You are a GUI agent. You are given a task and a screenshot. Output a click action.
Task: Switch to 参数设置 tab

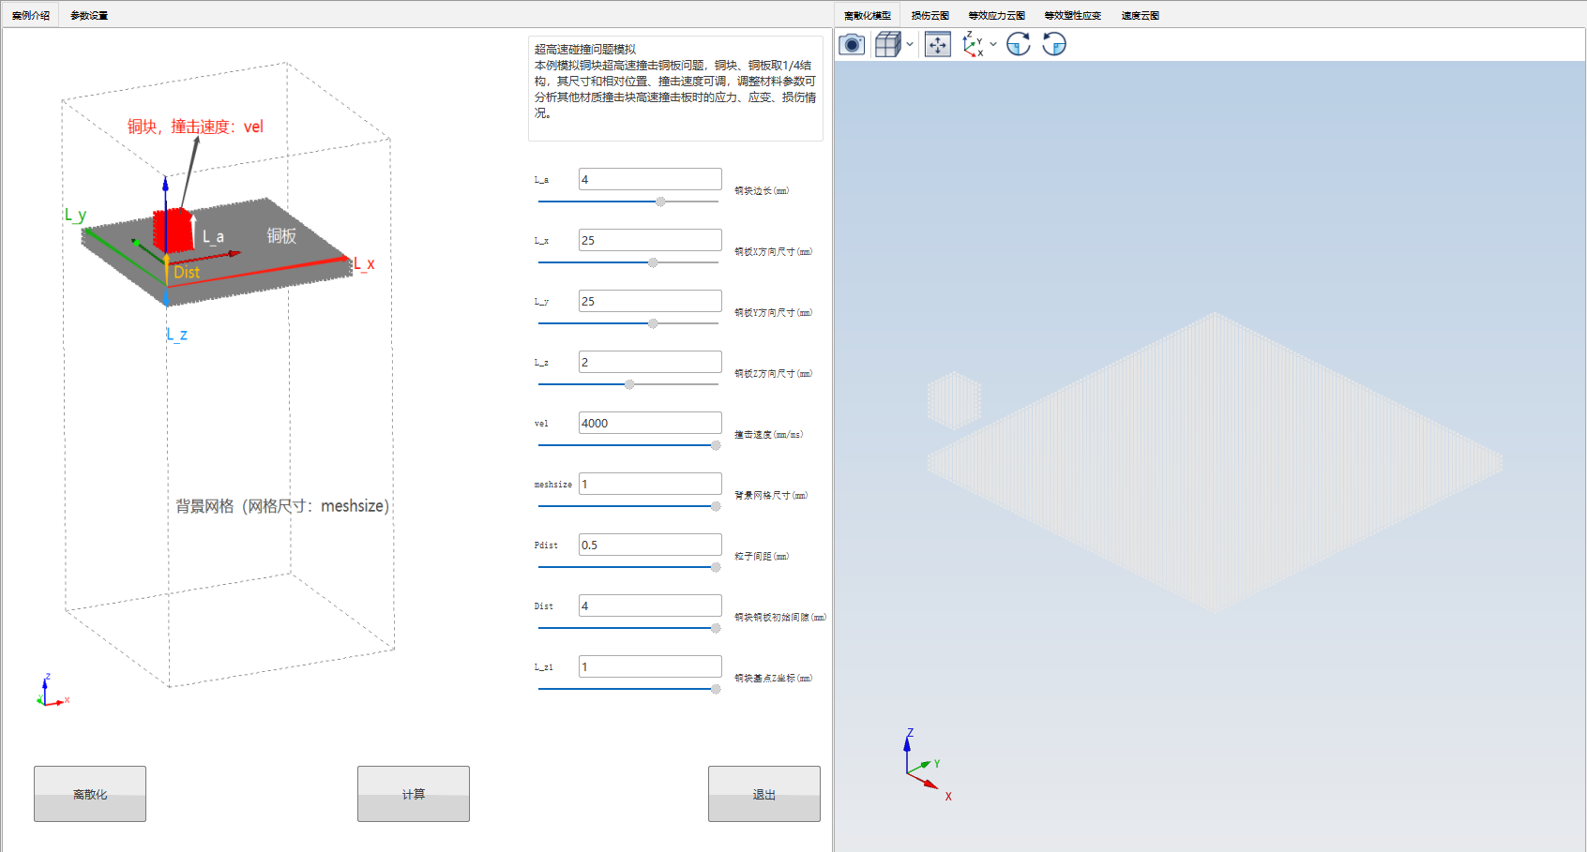tap(89, 15)
